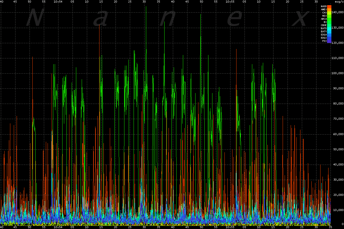Click the BATY legend label
The width and height of the screenshot is (344, 229).
[x=324, y=31]
